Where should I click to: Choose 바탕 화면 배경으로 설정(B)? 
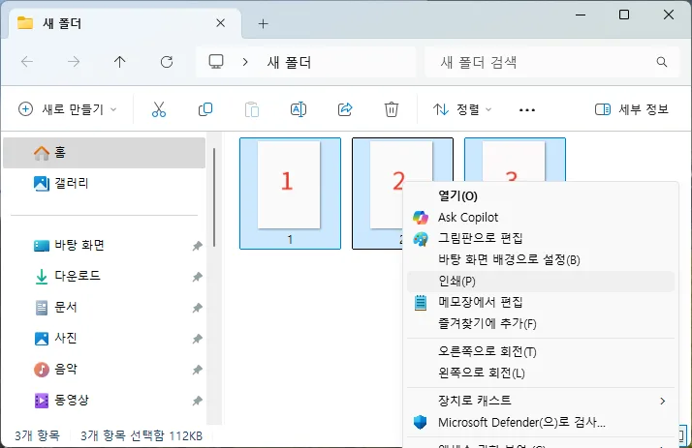click(x=541, y=259)
